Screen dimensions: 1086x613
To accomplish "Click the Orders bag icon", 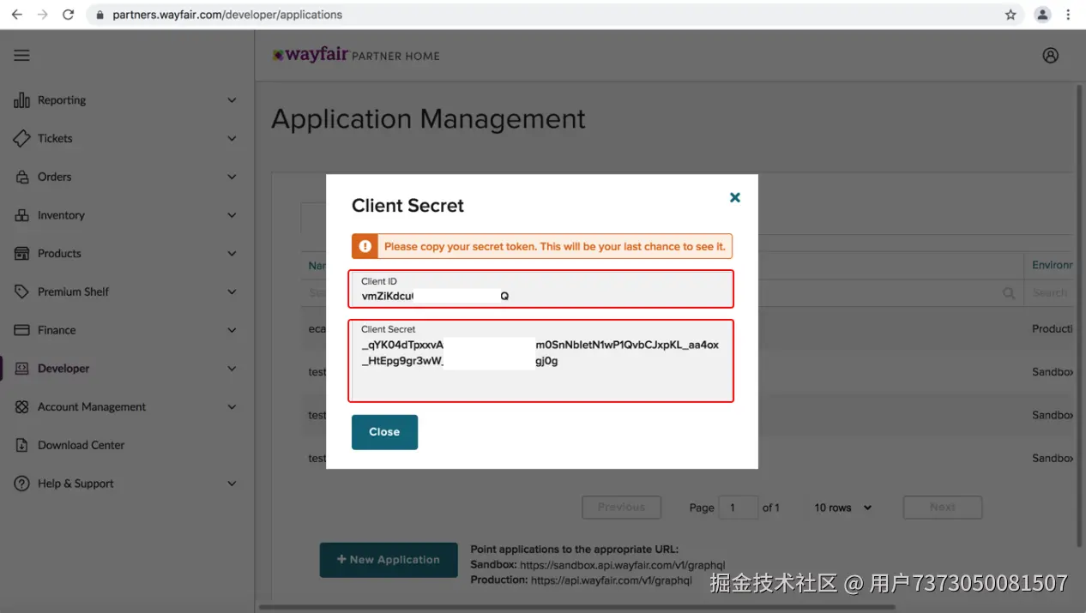I will tap(21, 177).
